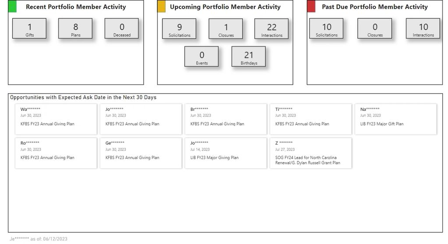Screen dimensions: 448x244
Task: Open the Na******* LIB Major Gift Plan card
Action: [395, 119]
